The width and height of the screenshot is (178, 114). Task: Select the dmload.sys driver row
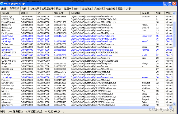click(x=87, y=28)
